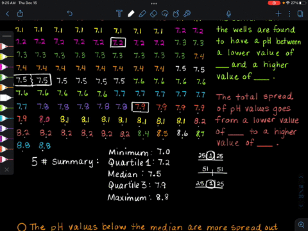Tap the white 8.6 value
308x231 pixels.
(182, 133)
